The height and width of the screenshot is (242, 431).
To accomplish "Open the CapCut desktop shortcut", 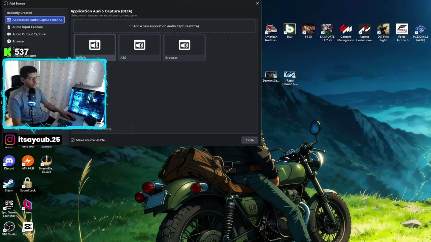I will [x=28, y=229].
